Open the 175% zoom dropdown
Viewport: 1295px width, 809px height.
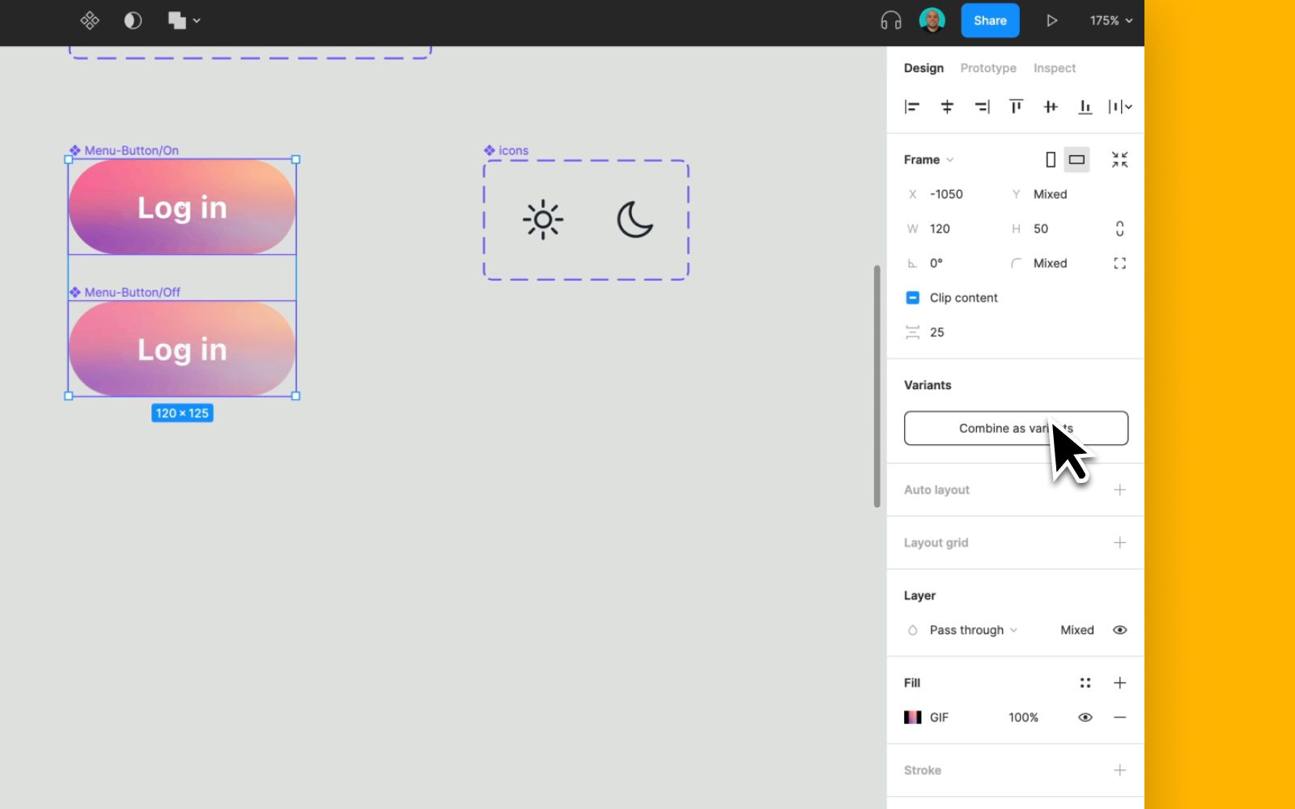point(1110,20)
